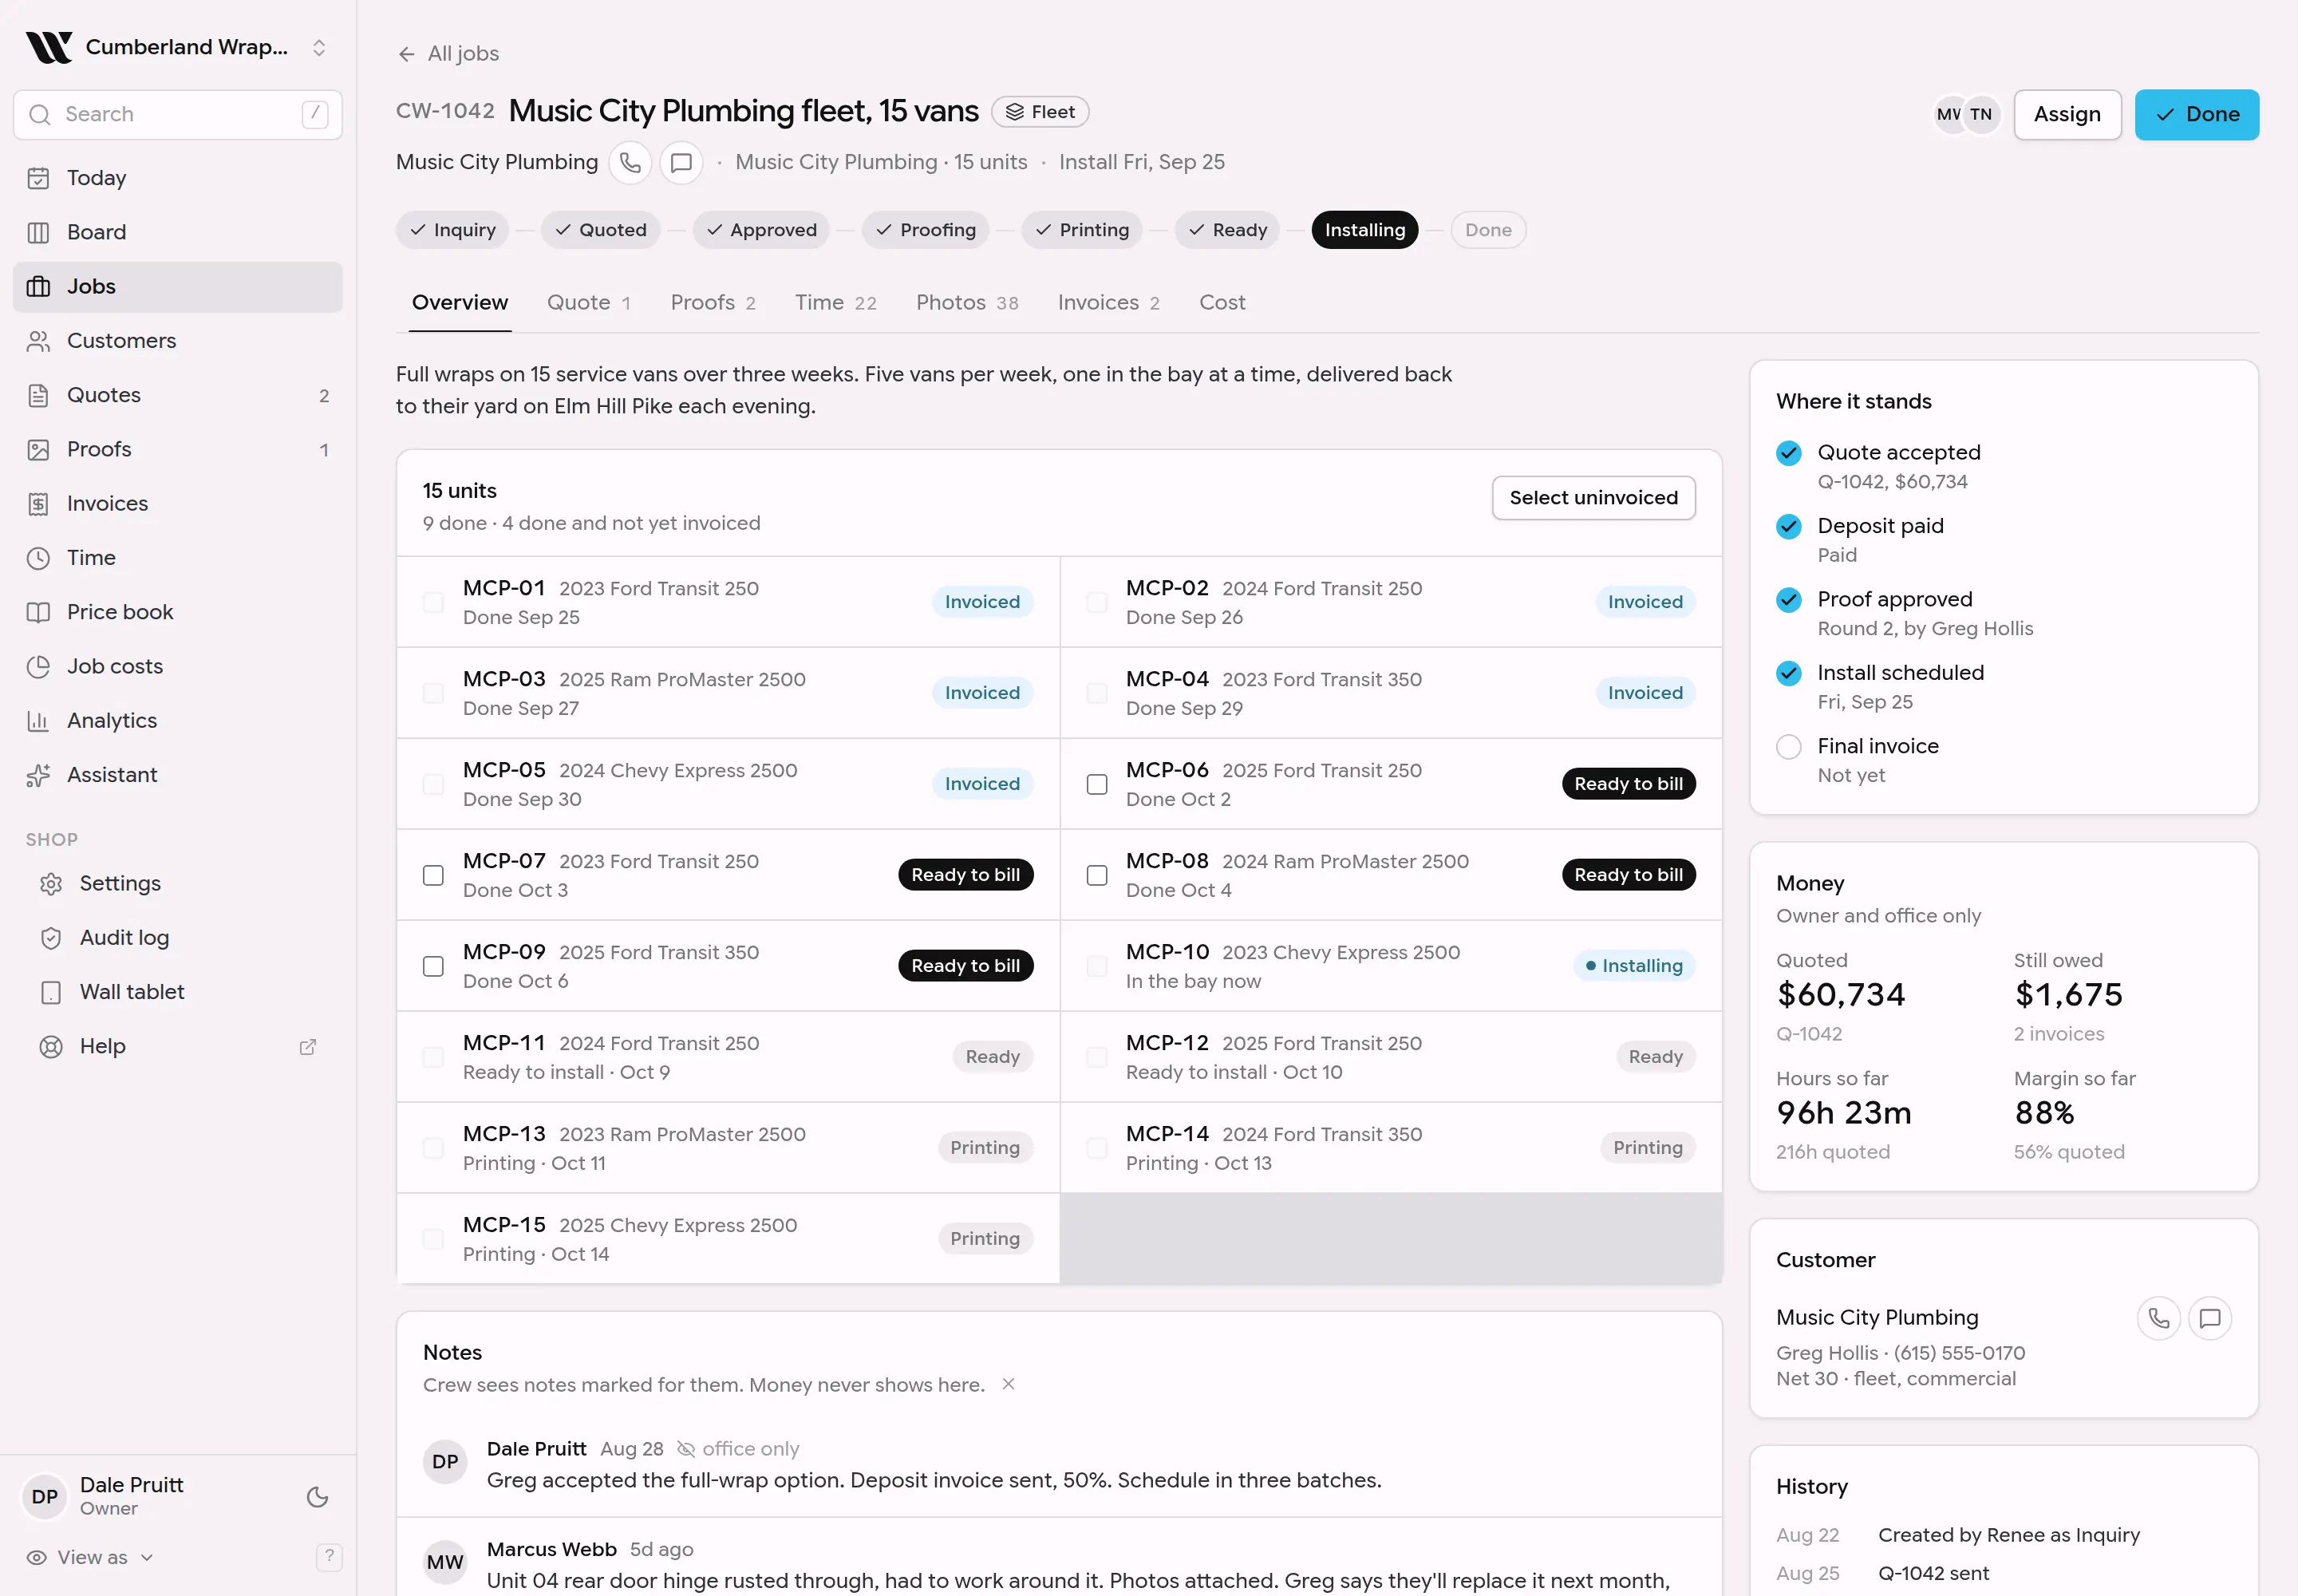2298x1596 pixels.
Task: Open the Photos tab
Action: (966, 302)
